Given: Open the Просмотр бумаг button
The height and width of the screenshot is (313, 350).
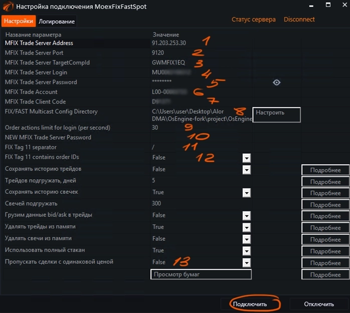Looking at the screenshot, I should (x=201, y=274).
